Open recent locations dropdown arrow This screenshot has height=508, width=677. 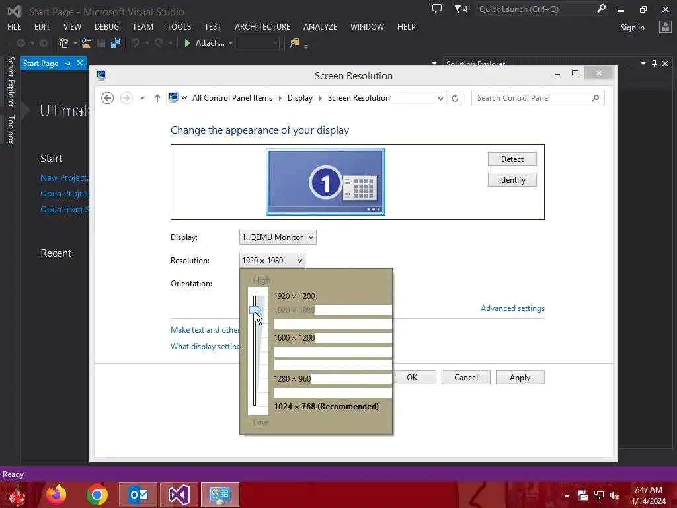(142, 98)
